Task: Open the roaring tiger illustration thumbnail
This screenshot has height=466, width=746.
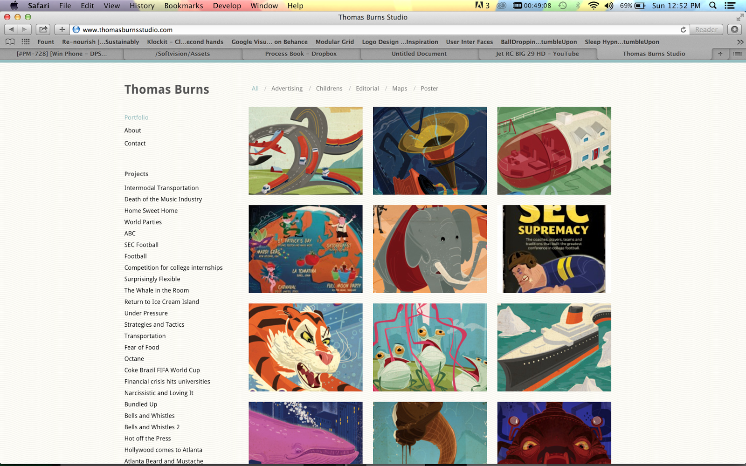Action: [305, 347]
